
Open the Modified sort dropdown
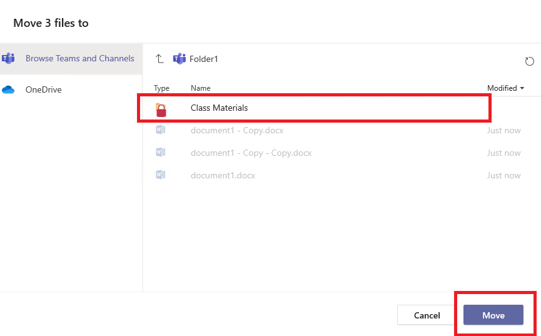[x=505, y=88]
